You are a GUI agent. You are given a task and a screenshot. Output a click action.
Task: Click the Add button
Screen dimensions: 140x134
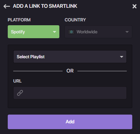[x=70, y=122]
